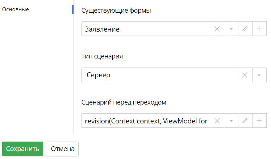This screenshot has height=159, width=271.
Task: Expand the Сценарий перед переходом dropdown
Action: point(231,121)
